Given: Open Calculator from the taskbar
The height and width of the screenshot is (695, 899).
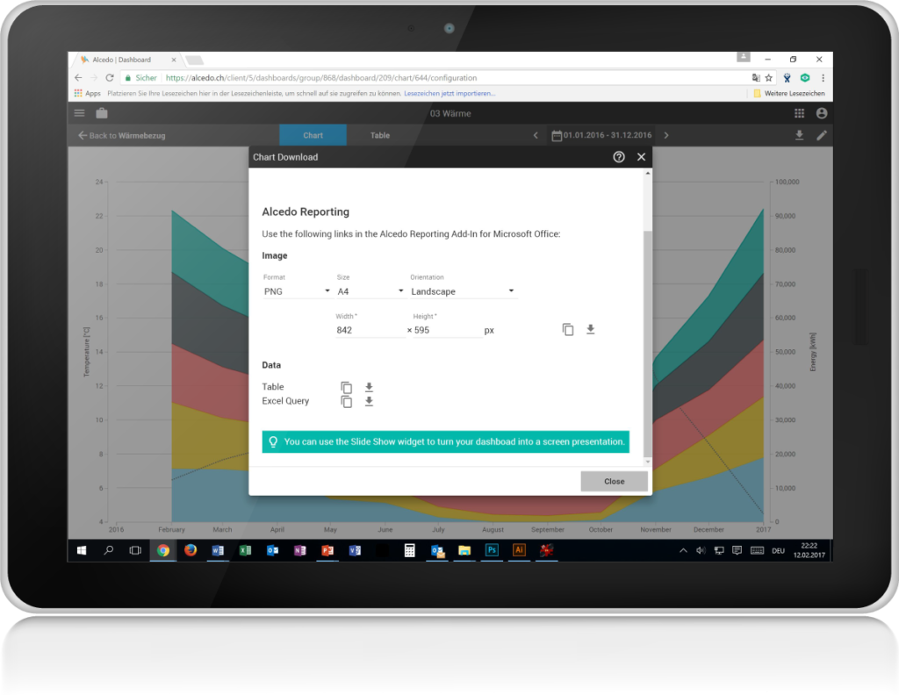Looking at the screenshot, I should coord(409,550).
